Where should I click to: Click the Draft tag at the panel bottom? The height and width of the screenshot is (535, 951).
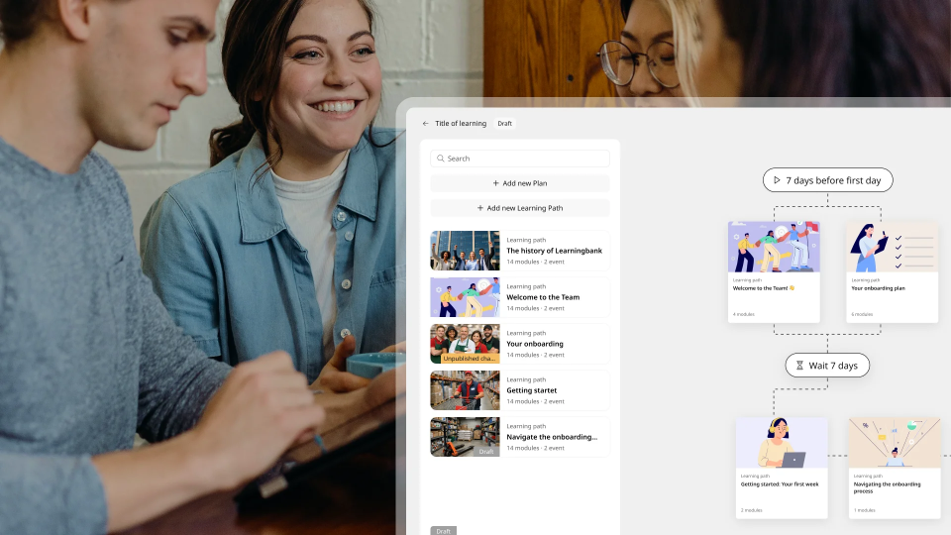click(444, 531)
